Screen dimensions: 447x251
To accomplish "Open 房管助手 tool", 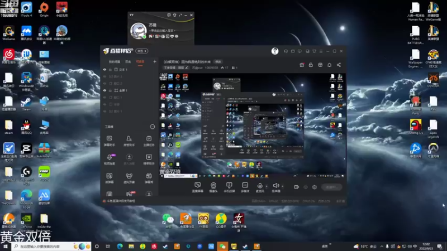I will 129,141.
